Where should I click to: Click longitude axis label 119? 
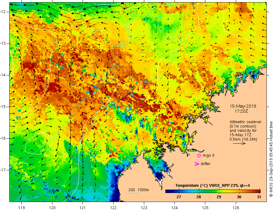tap(21, 208)
